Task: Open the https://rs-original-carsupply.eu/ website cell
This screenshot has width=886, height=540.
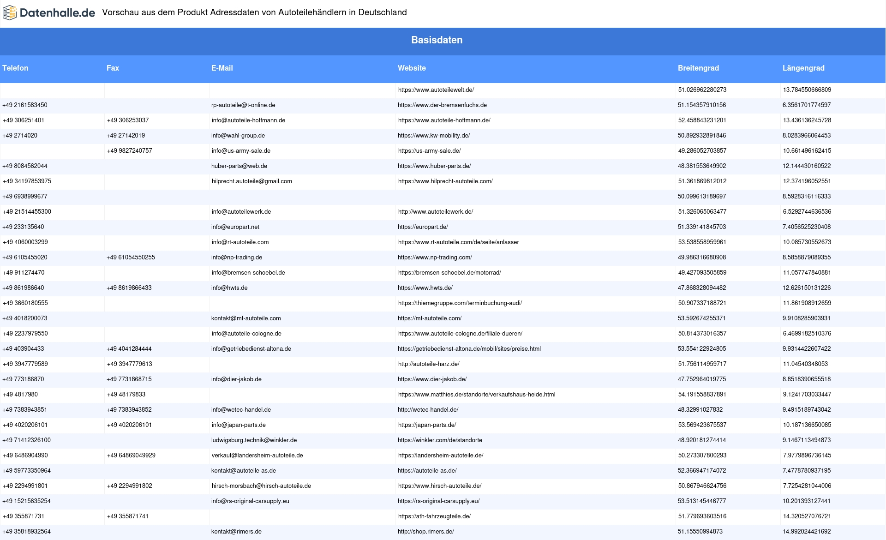Action: (x=438, y=501)
